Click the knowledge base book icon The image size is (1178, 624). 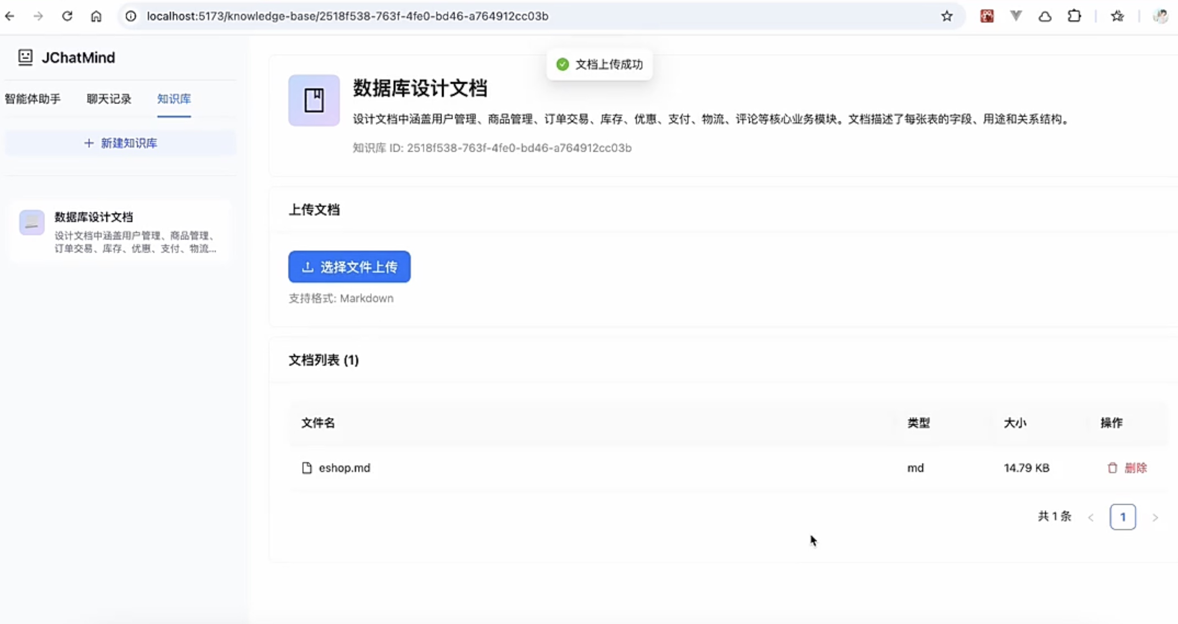click(x=314, y=100)
